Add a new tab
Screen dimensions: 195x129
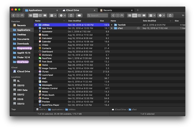pos(138,10)
